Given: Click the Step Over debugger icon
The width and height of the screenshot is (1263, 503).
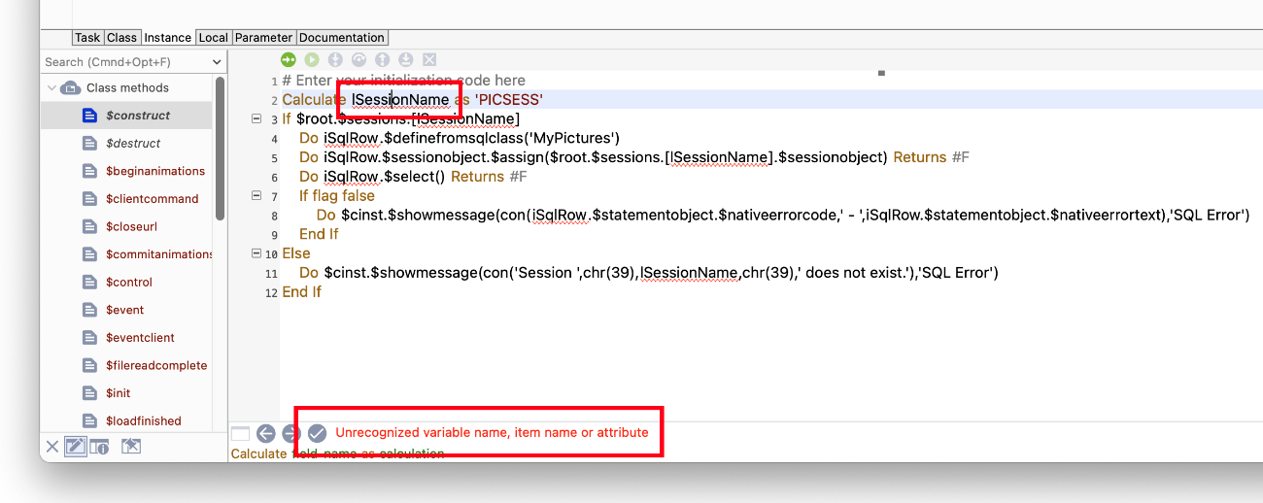Looking at the screenshot, I should pyautogui.click(x=358, y=59).
